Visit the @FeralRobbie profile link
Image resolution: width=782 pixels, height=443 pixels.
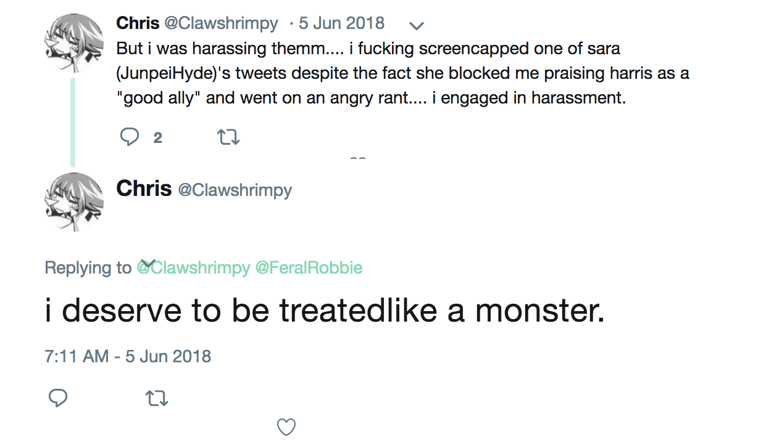(309, 268)
